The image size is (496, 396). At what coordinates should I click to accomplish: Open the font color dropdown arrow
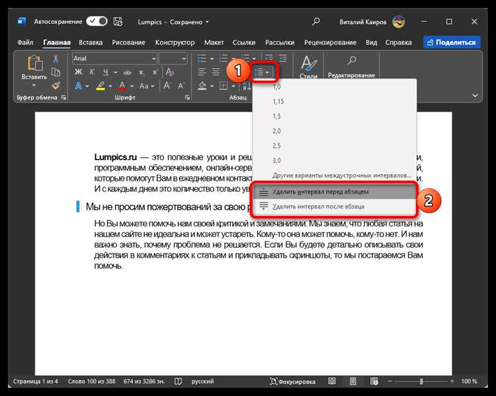click(x=132, y=86)
